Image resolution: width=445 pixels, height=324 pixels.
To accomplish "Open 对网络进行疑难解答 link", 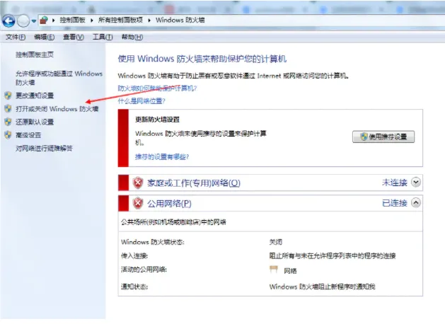I will tap(44, 149).
